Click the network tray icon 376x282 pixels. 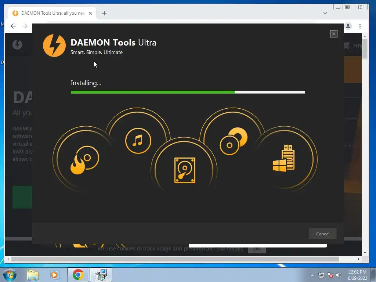(321, 275)
